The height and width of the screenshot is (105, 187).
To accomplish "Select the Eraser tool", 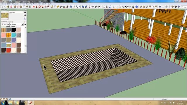I will click(11, 7).
